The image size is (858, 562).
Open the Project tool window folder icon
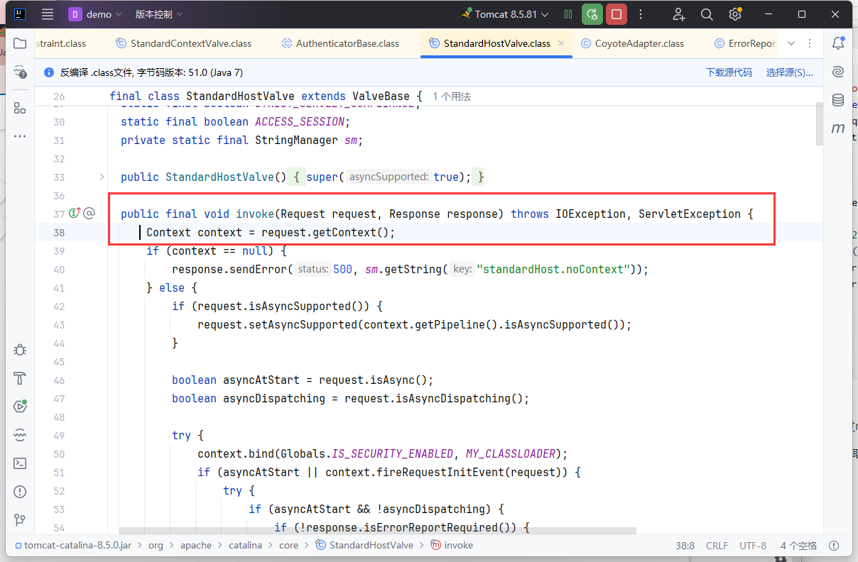pyautogui.click(x=20, y=43)
